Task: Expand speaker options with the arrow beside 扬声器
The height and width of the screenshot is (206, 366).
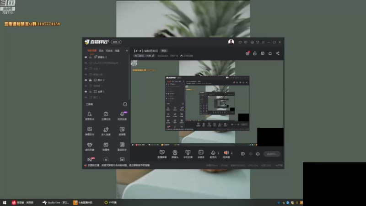Action: (x=231, y=153)
